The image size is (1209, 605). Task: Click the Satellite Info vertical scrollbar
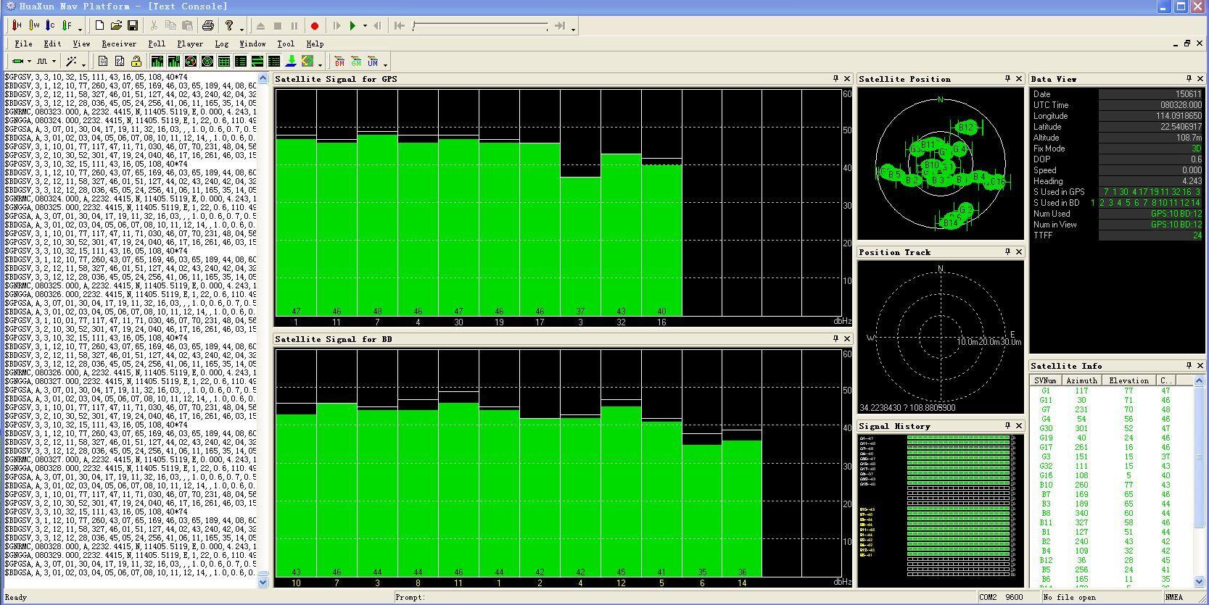(1199, 482)
